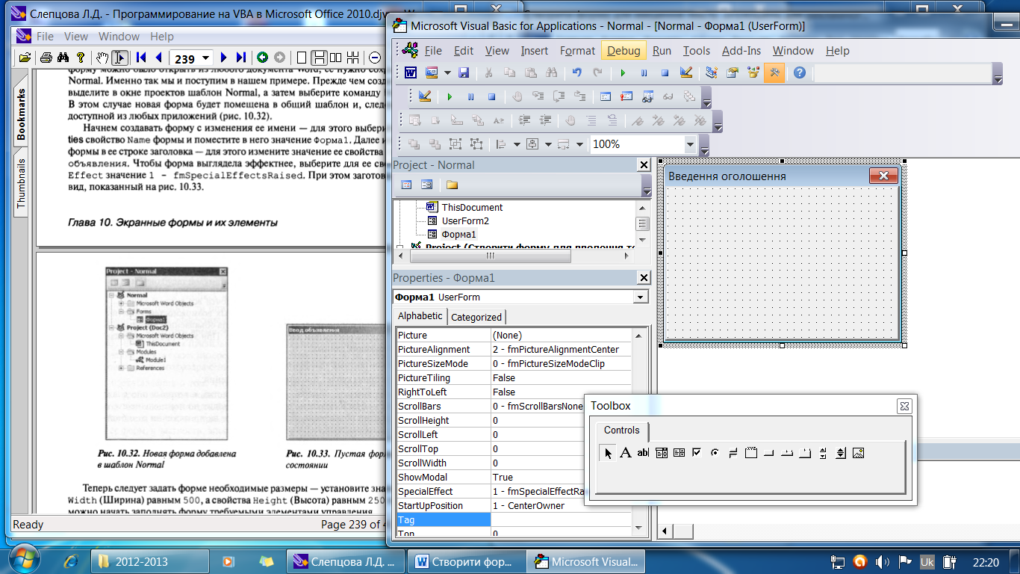Activate text select tool in DjVu viewer
Screen dimensions: 1020x574
click(120, 58)
